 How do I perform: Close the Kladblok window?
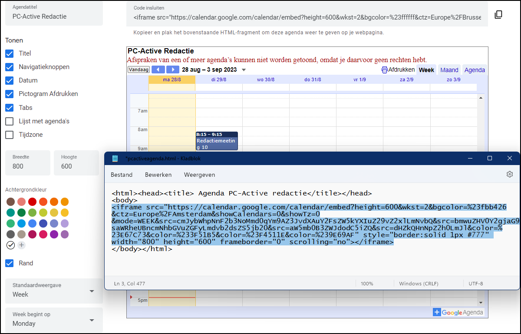pyautogui.click(x=510, y=159)
